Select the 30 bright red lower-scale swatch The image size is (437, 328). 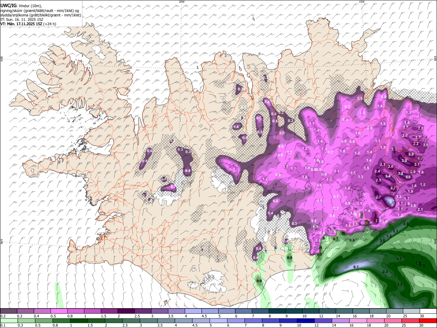428,320
